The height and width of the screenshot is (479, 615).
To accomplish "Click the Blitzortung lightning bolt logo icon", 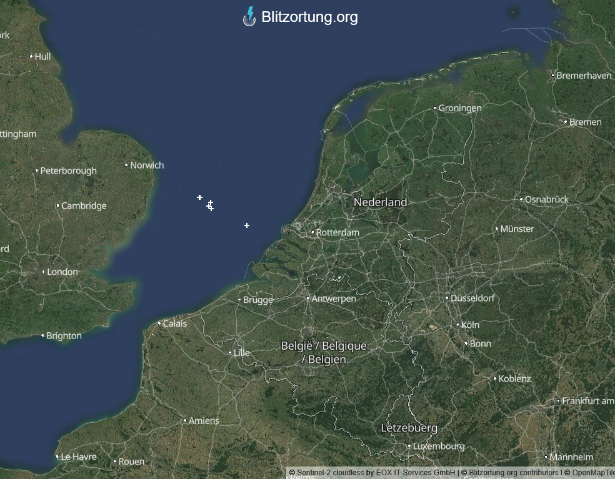I will coord(249,17).
